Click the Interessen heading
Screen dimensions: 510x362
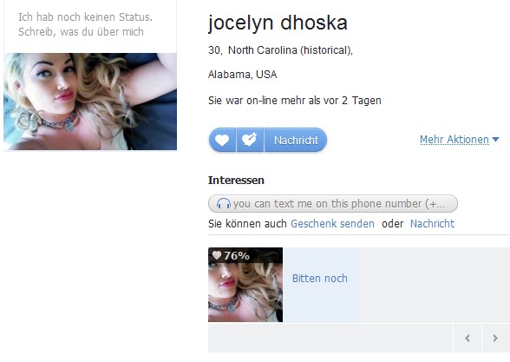point(236,180)
